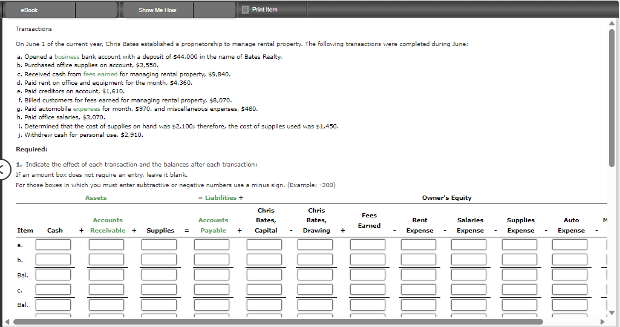Image resolution: width=620 pixels, height=327 pixels.
Task: Click the previous arrow at left edge
Action: [x=2, y=170]
